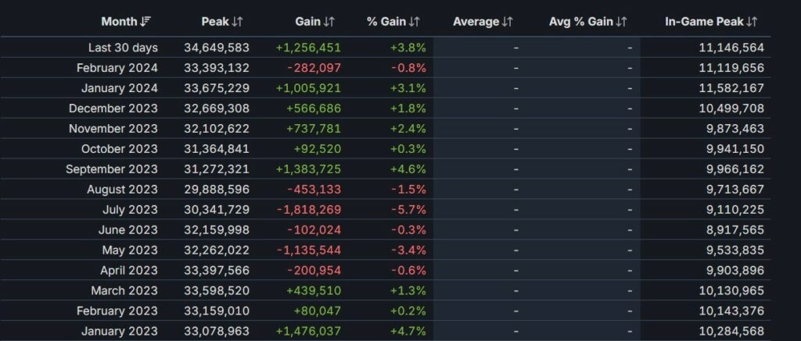Click the +4.6% gain for September 2023
The height and width of the screenshot is (341, 801).
click(408, 169)
